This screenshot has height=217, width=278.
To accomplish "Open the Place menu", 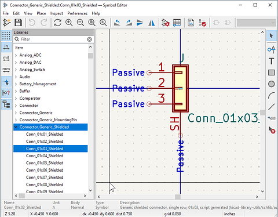I will [x=41, y=13].
